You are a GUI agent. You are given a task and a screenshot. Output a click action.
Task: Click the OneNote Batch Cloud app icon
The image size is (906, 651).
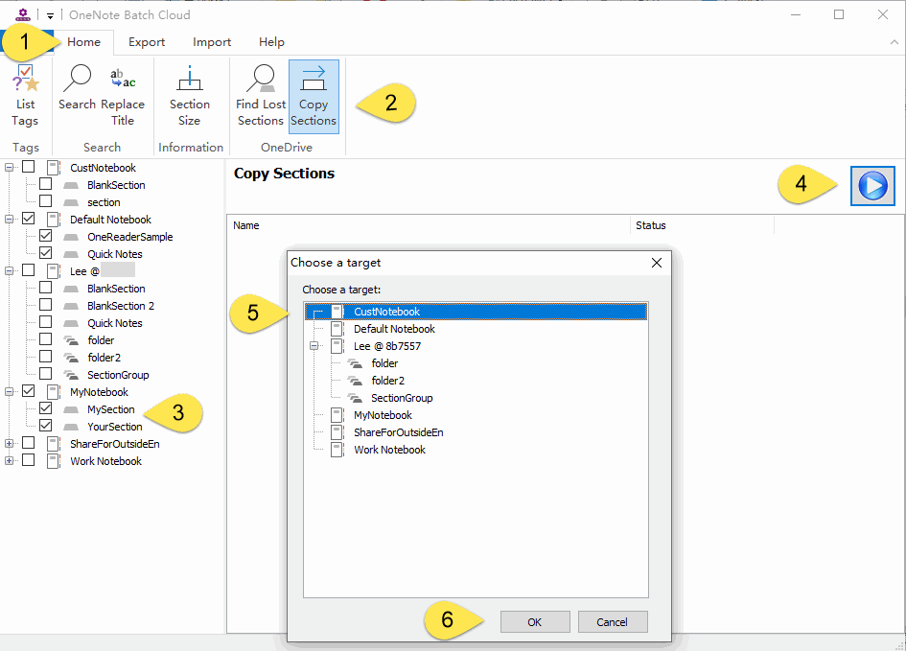[x=21, y=14]
